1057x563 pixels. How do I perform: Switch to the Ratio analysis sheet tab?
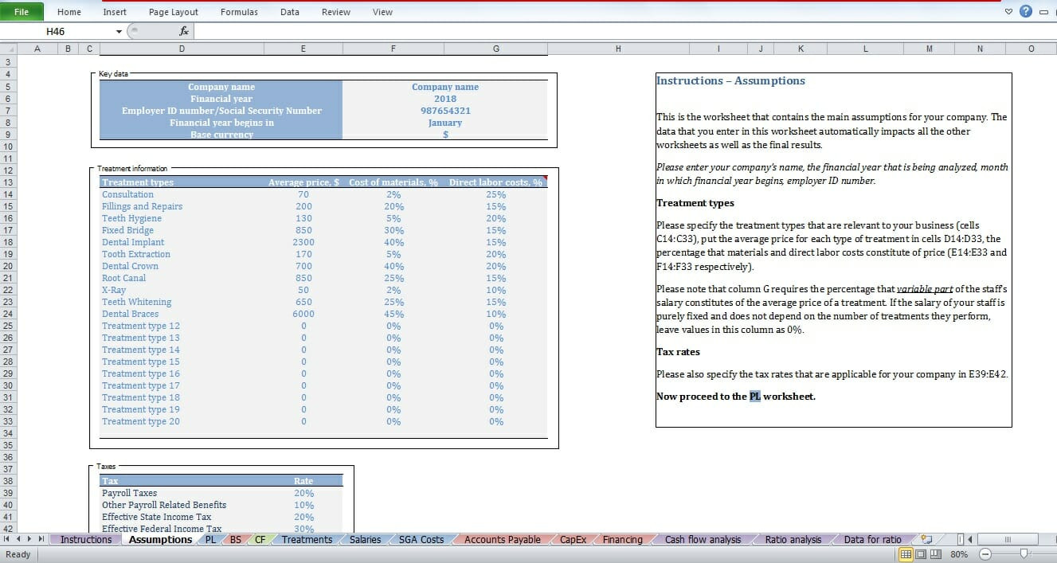click(x=793, y=539)
